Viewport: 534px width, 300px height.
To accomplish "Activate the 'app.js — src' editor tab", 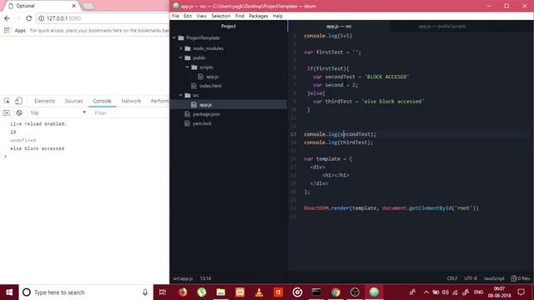I will (x=339, y=26).
